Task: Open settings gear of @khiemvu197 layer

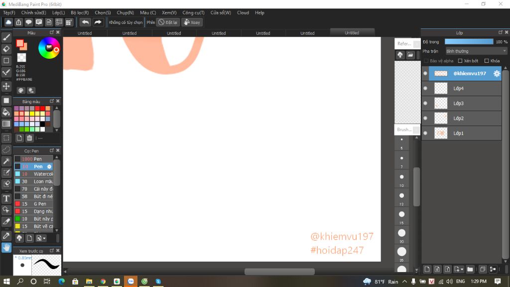Action: [x=497, y=74]
